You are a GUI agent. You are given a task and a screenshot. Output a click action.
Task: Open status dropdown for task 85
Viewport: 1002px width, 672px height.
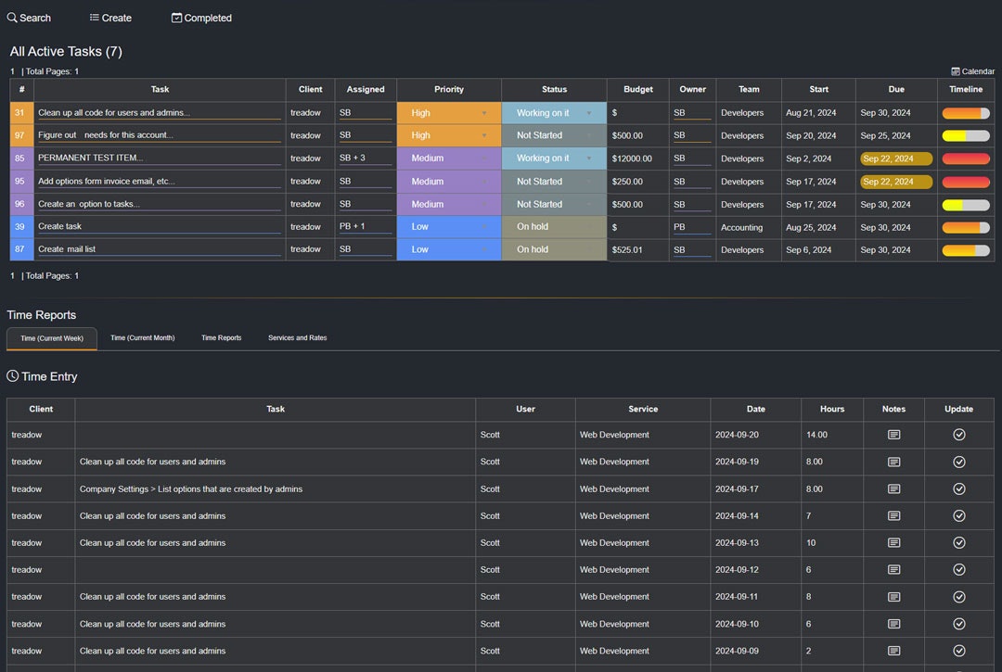pyautogui.click(x=554, y=158)
